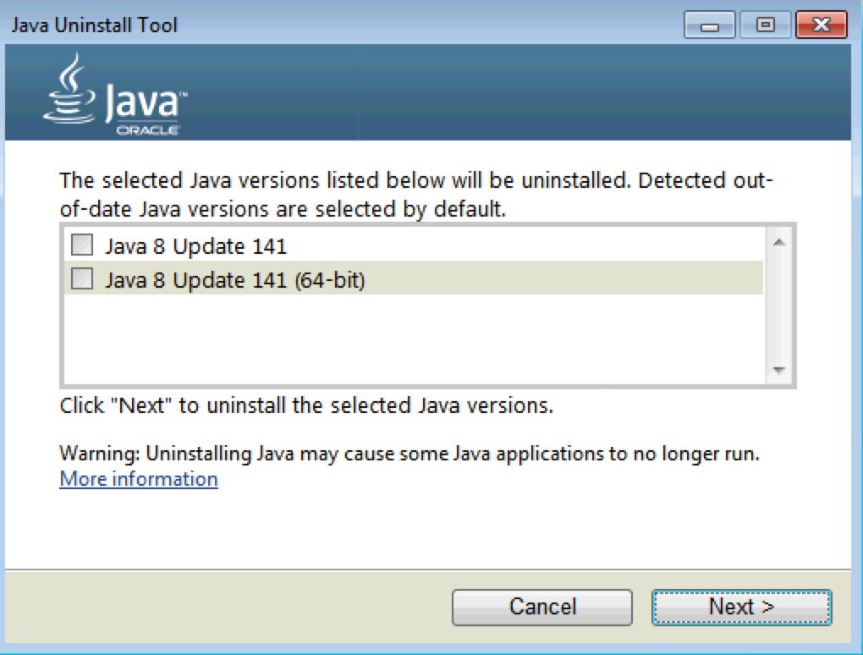Minimize the Java Uninstall Tool window

tap(710, 25)
